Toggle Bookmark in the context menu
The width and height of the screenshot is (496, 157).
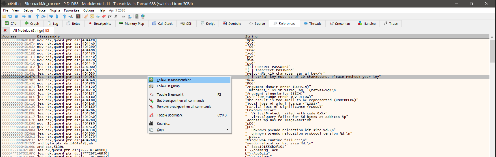point(169,115)
